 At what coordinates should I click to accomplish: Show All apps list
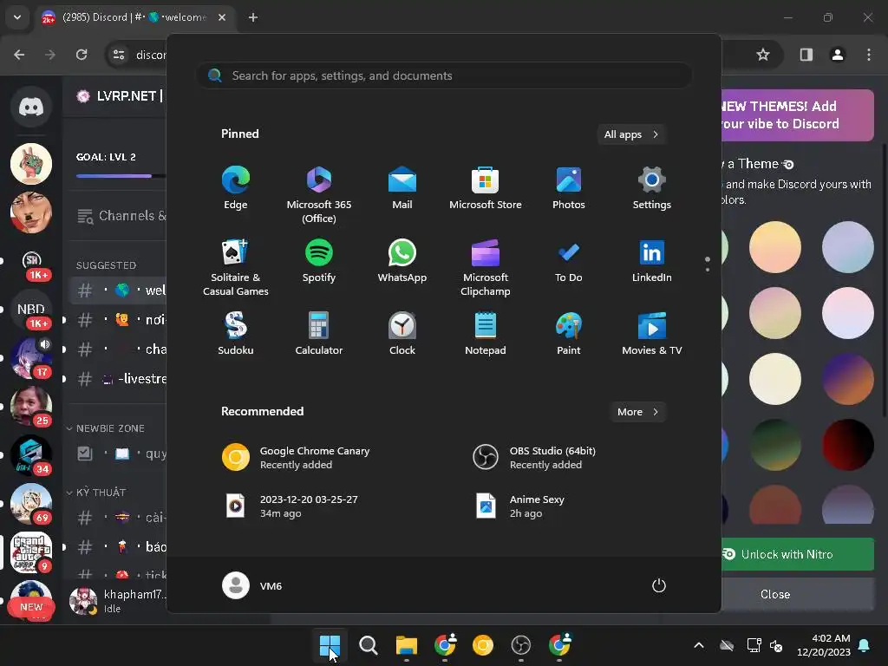[x=631, y=134]
